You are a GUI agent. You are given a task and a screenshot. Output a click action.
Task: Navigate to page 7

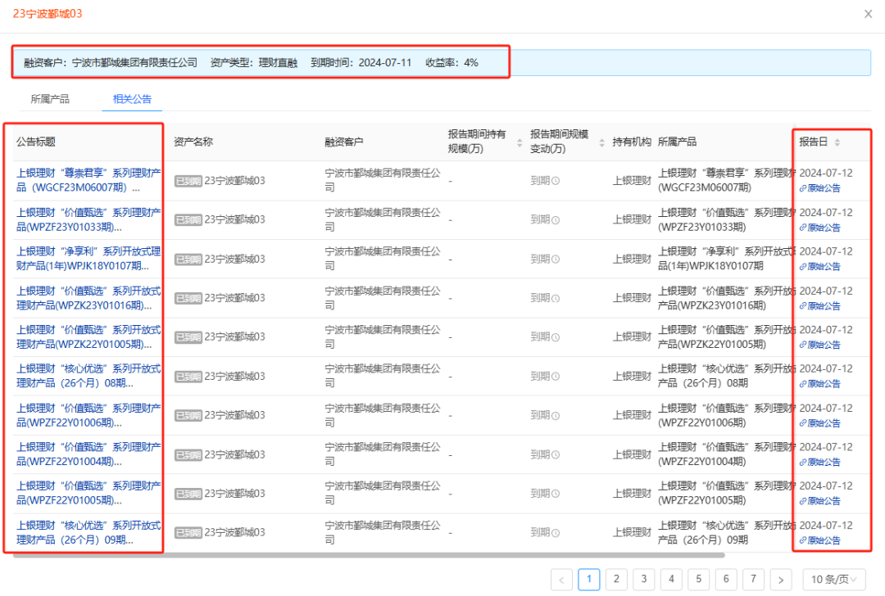pyautogui.click(x=754, y=579)
